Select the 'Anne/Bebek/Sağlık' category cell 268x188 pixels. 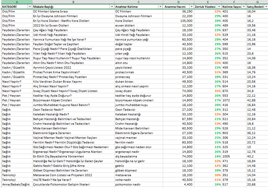point(17,185)
